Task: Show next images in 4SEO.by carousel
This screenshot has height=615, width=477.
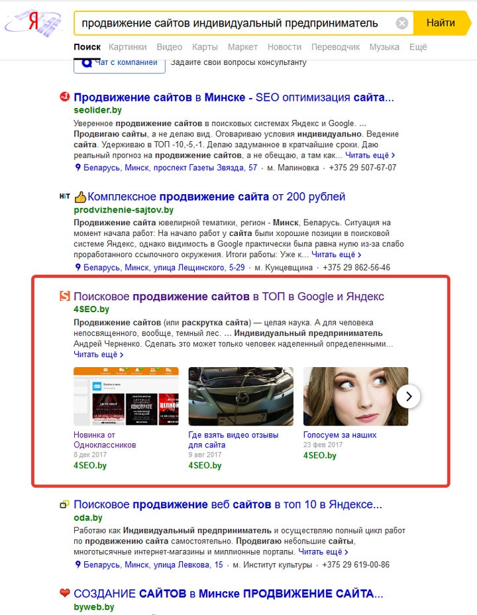Action: coord(408,396)
